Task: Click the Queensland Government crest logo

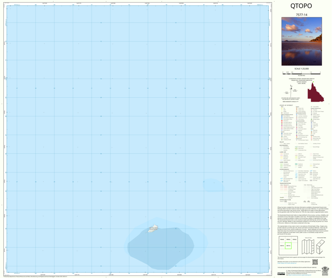Action: [x=325, y=271]
